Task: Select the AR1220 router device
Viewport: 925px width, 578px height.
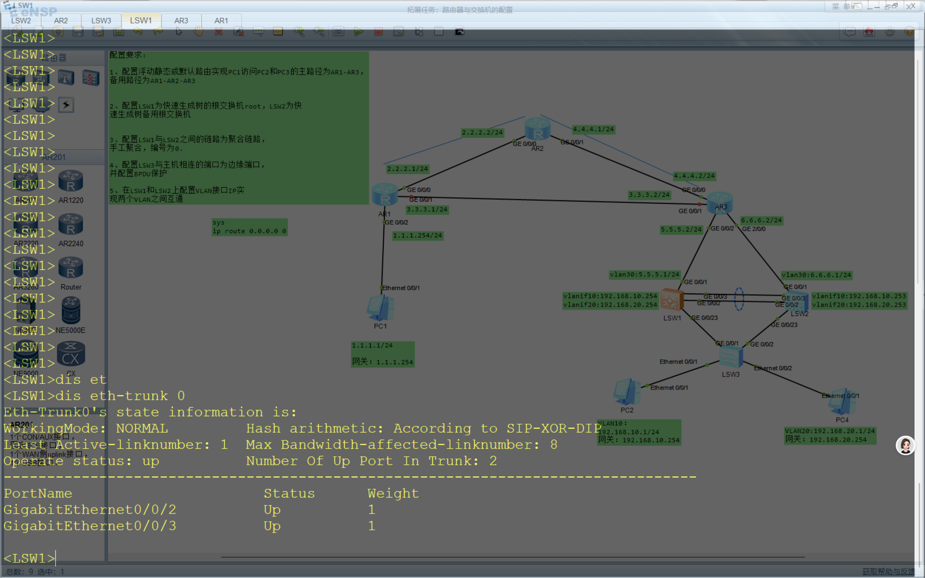Action: click(x=71, y=181)
